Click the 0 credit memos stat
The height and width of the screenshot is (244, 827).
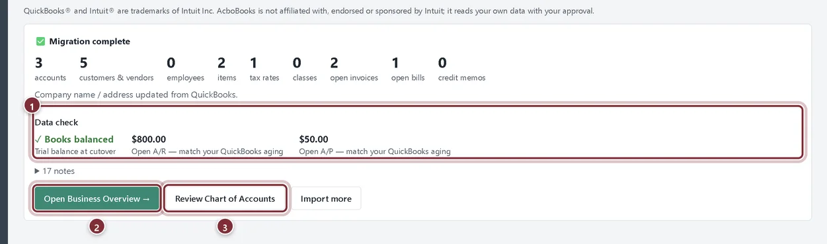461,69
